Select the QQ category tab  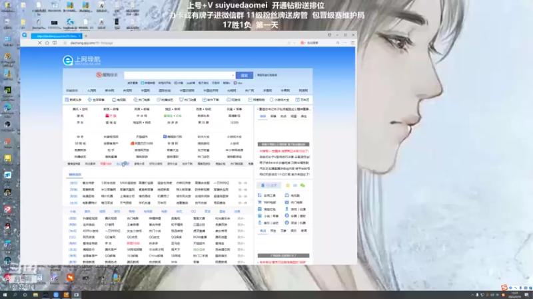click(193, 211)
